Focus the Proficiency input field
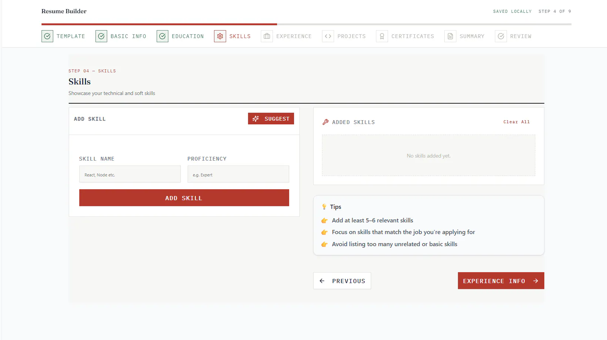 pos(238,174)
